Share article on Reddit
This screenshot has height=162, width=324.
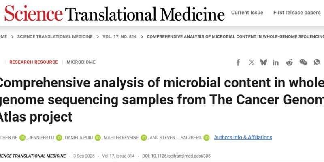coord(289,62)
